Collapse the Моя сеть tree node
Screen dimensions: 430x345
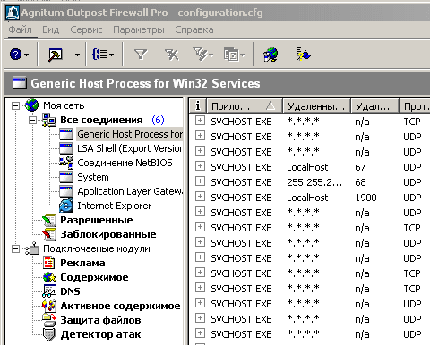[15, 105]
